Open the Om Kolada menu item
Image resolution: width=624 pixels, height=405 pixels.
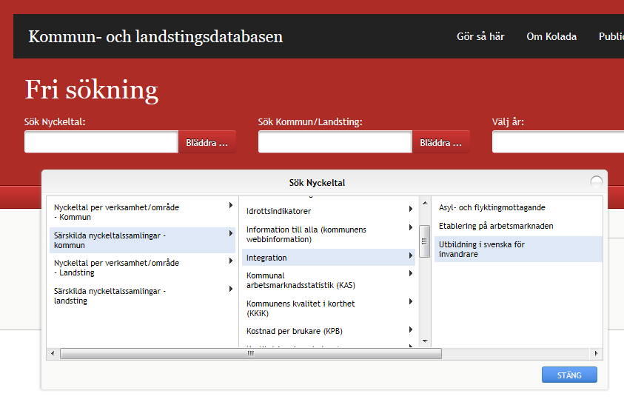pos(551,36)
